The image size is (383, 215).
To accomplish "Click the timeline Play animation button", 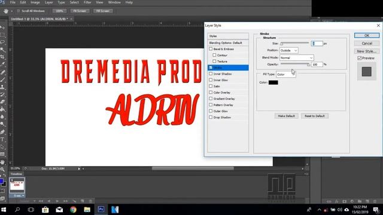I will pyautogui.click(x=57, y=201).
